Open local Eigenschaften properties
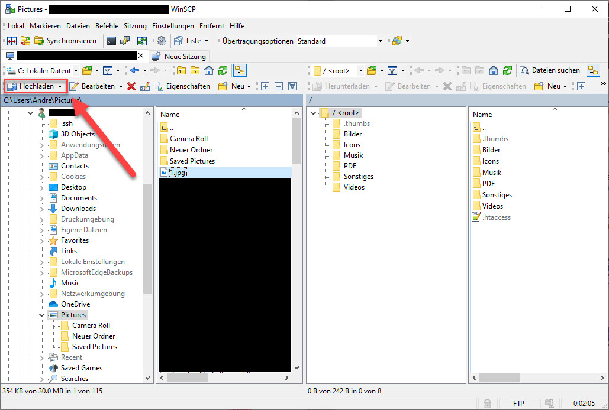609x410 pixels. click(x=182, y=86)
